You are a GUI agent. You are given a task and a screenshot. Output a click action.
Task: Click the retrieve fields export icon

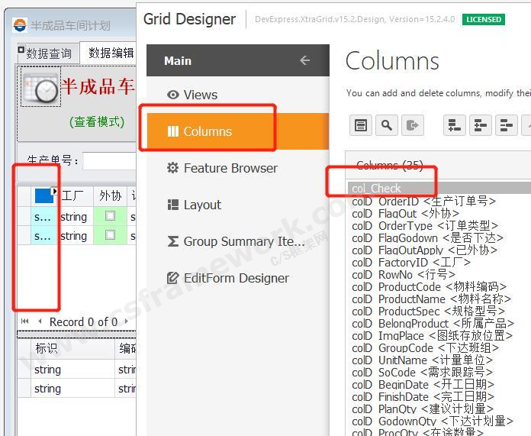[x=413, y=125]
